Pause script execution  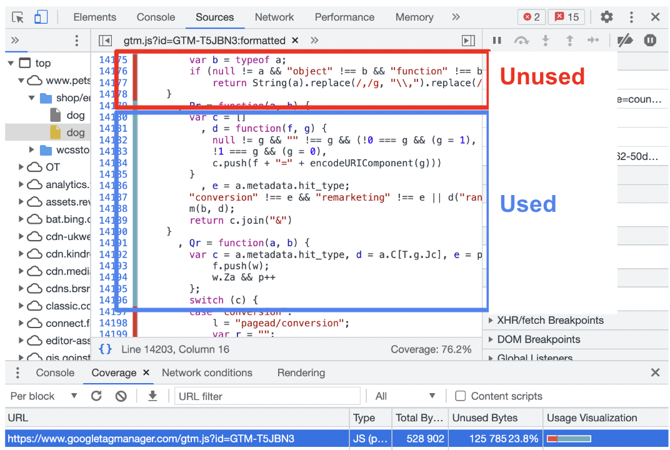(x=496, y=40)
